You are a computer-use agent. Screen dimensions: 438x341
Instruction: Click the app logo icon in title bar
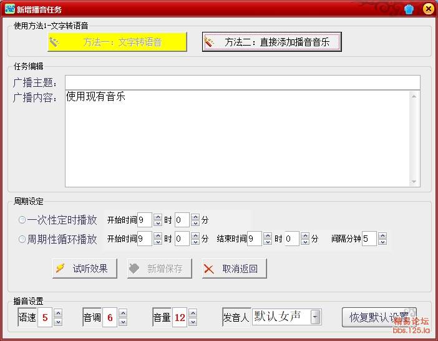(x=9, y=9)
